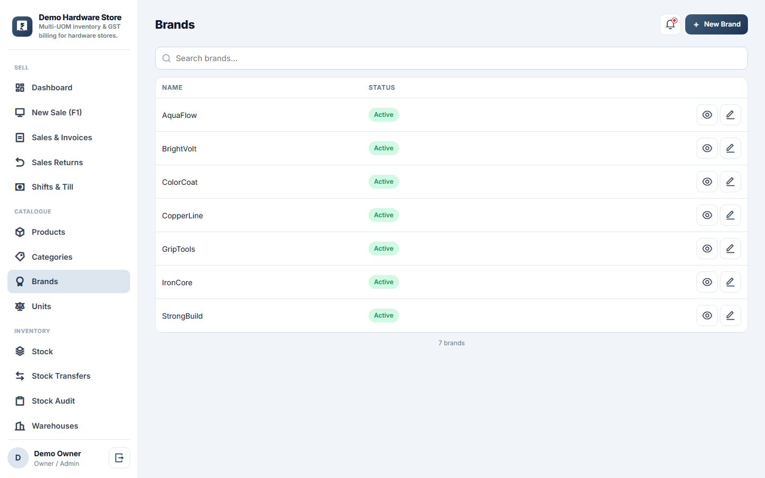Edit the IronCore brand
Screen dimensions: 765x478
click(x=730, y=282)
